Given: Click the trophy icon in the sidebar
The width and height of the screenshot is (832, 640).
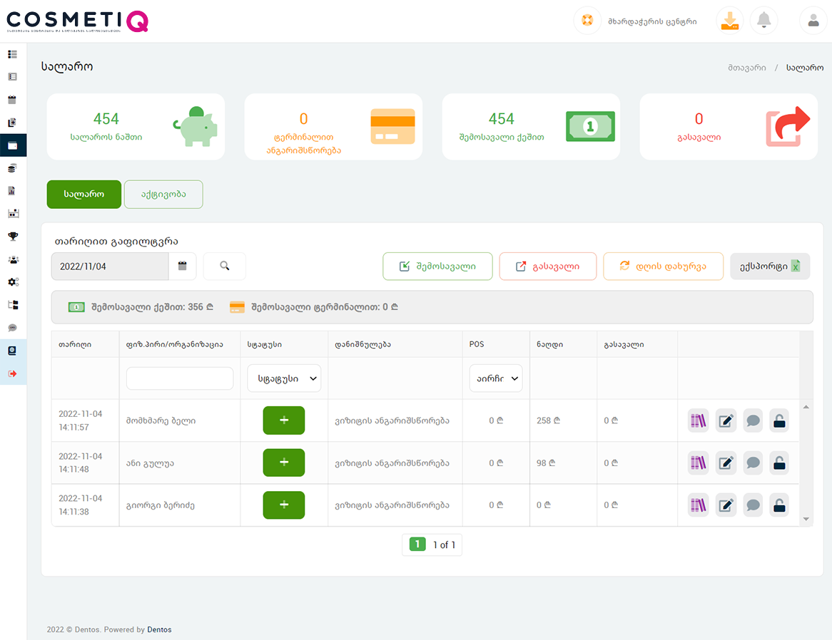Looking at the screenshot, I should coord(13,236).
